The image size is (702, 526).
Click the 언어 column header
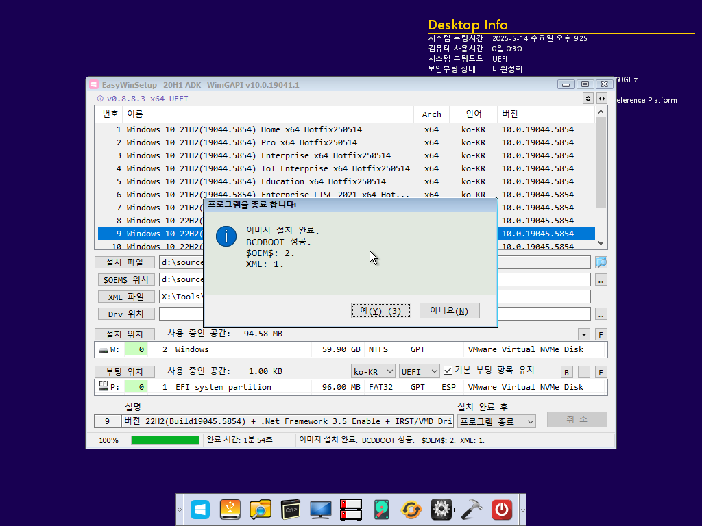click(473, 114)
